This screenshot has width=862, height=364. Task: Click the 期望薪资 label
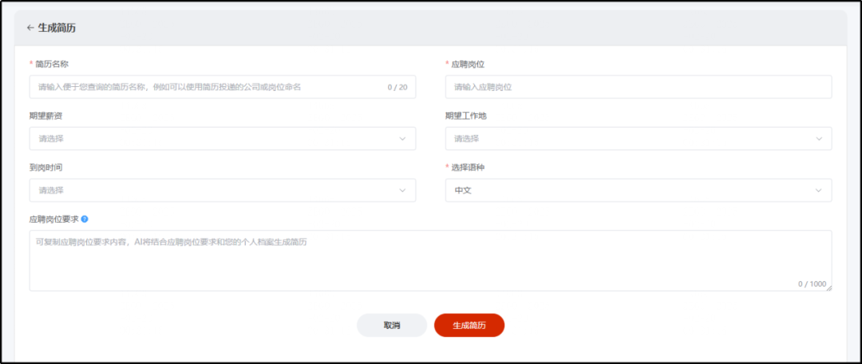45,116
